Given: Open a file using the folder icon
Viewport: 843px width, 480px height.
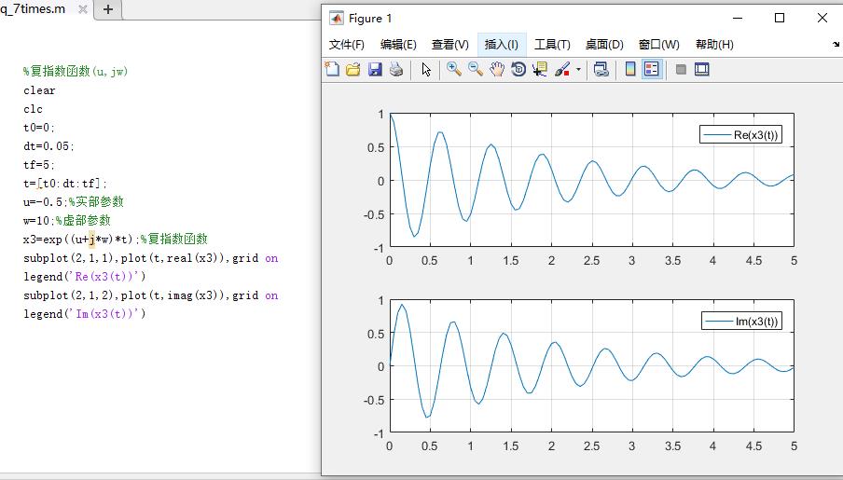Looking at the screenshot, I should (x=353, y=69).
